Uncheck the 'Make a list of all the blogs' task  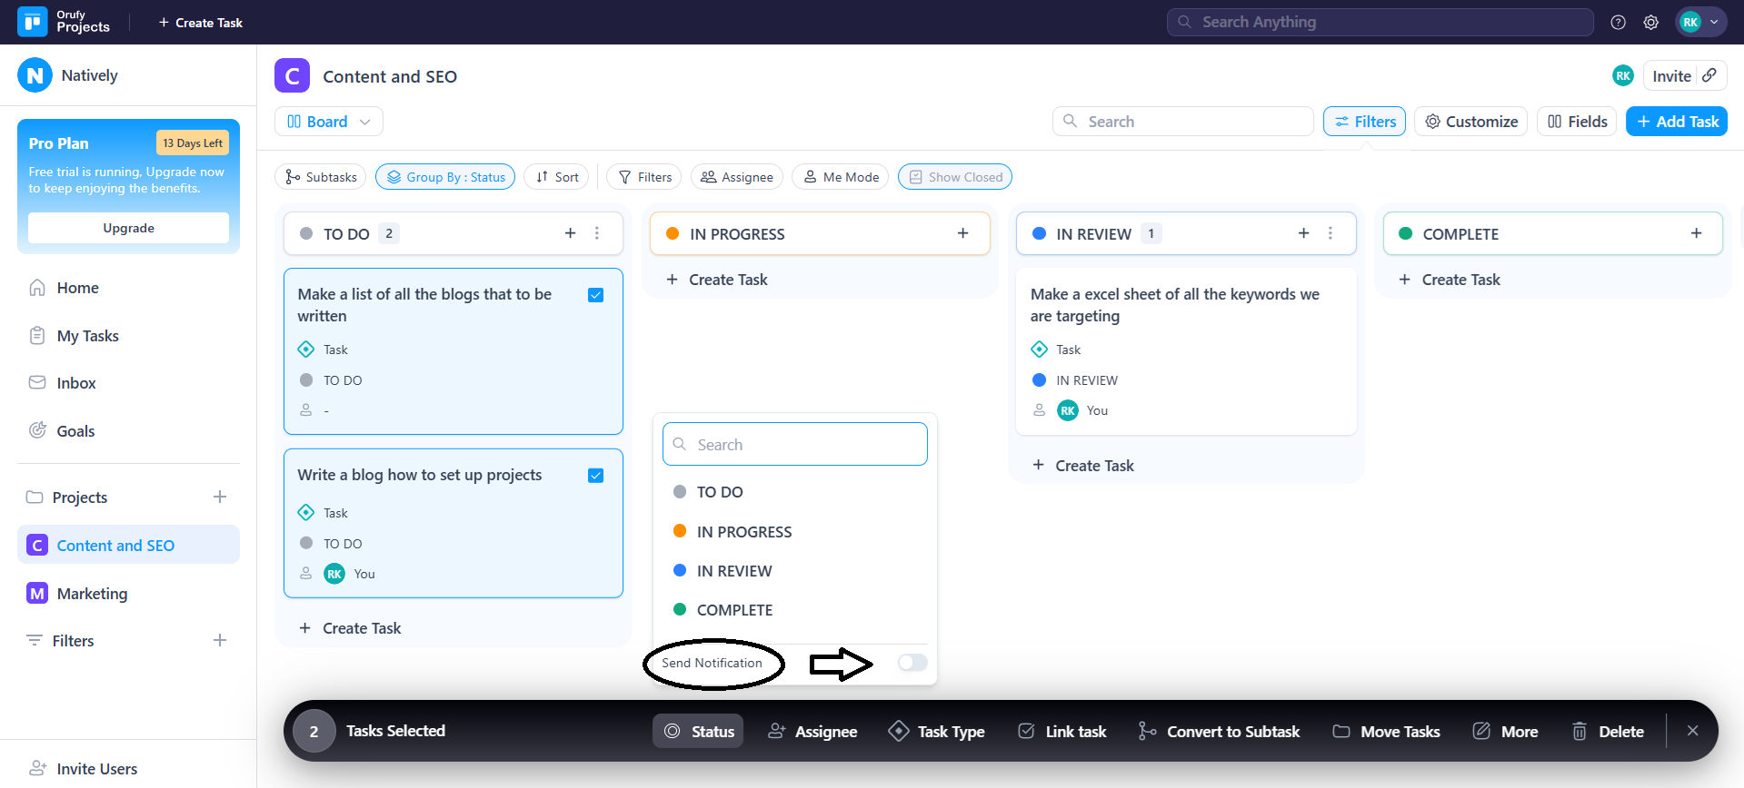click(596, 295)
